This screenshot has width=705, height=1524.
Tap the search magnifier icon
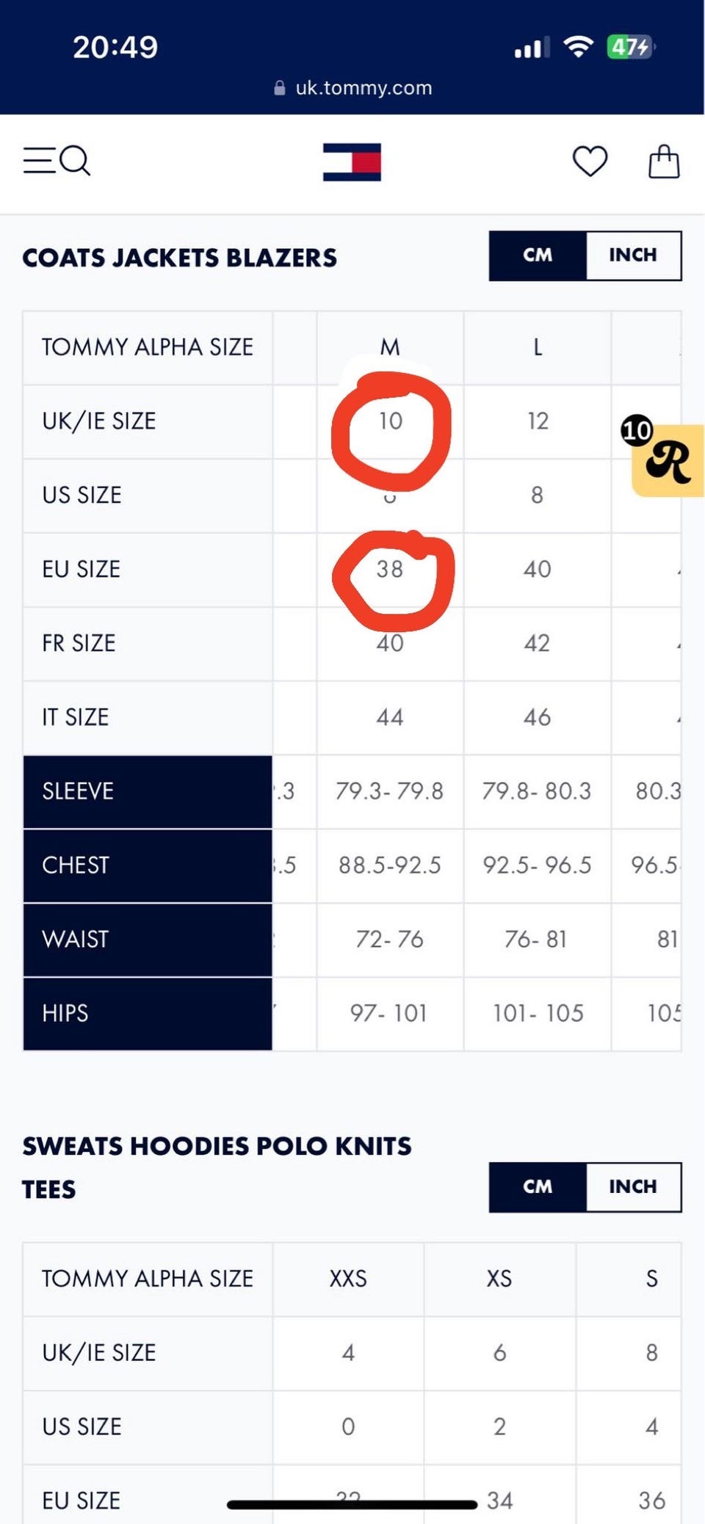(75, 160)
